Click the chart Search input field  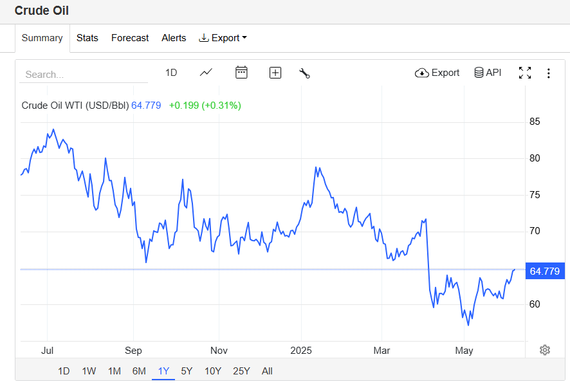click(84, 75)
